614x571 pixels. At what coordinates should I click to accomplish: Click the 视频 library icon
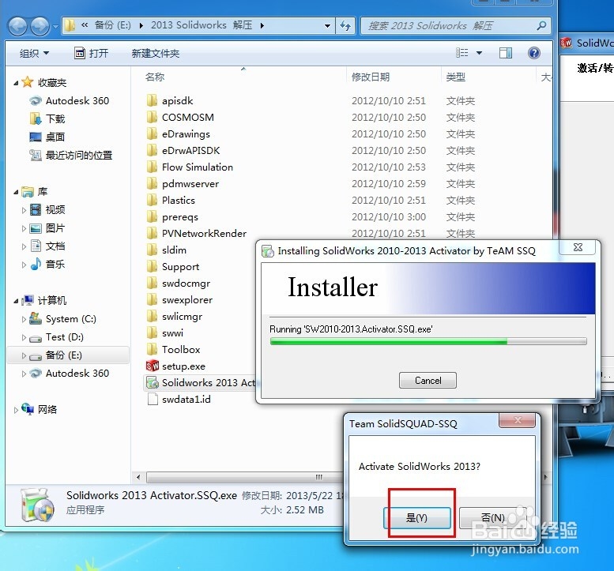point(36,210)
